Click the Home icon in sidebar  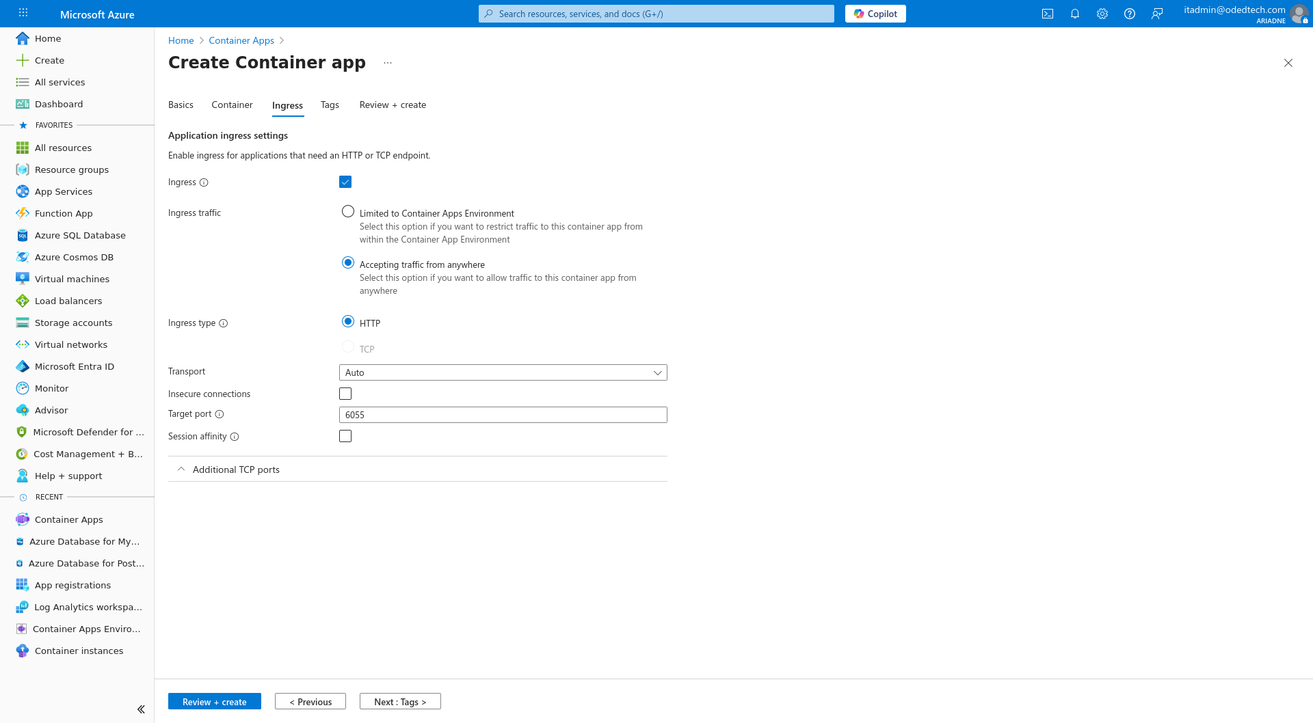click(23, 38)
